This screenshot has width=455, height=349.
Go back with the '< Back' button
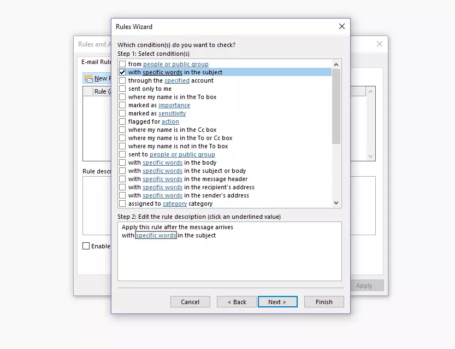(237, 302)
